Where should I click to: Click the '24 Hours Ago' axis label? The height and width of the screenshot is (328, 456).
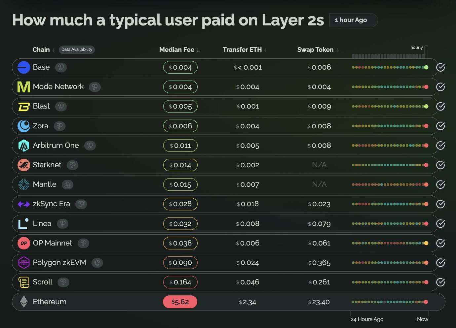pyautogui.click(x=367, y=319)
